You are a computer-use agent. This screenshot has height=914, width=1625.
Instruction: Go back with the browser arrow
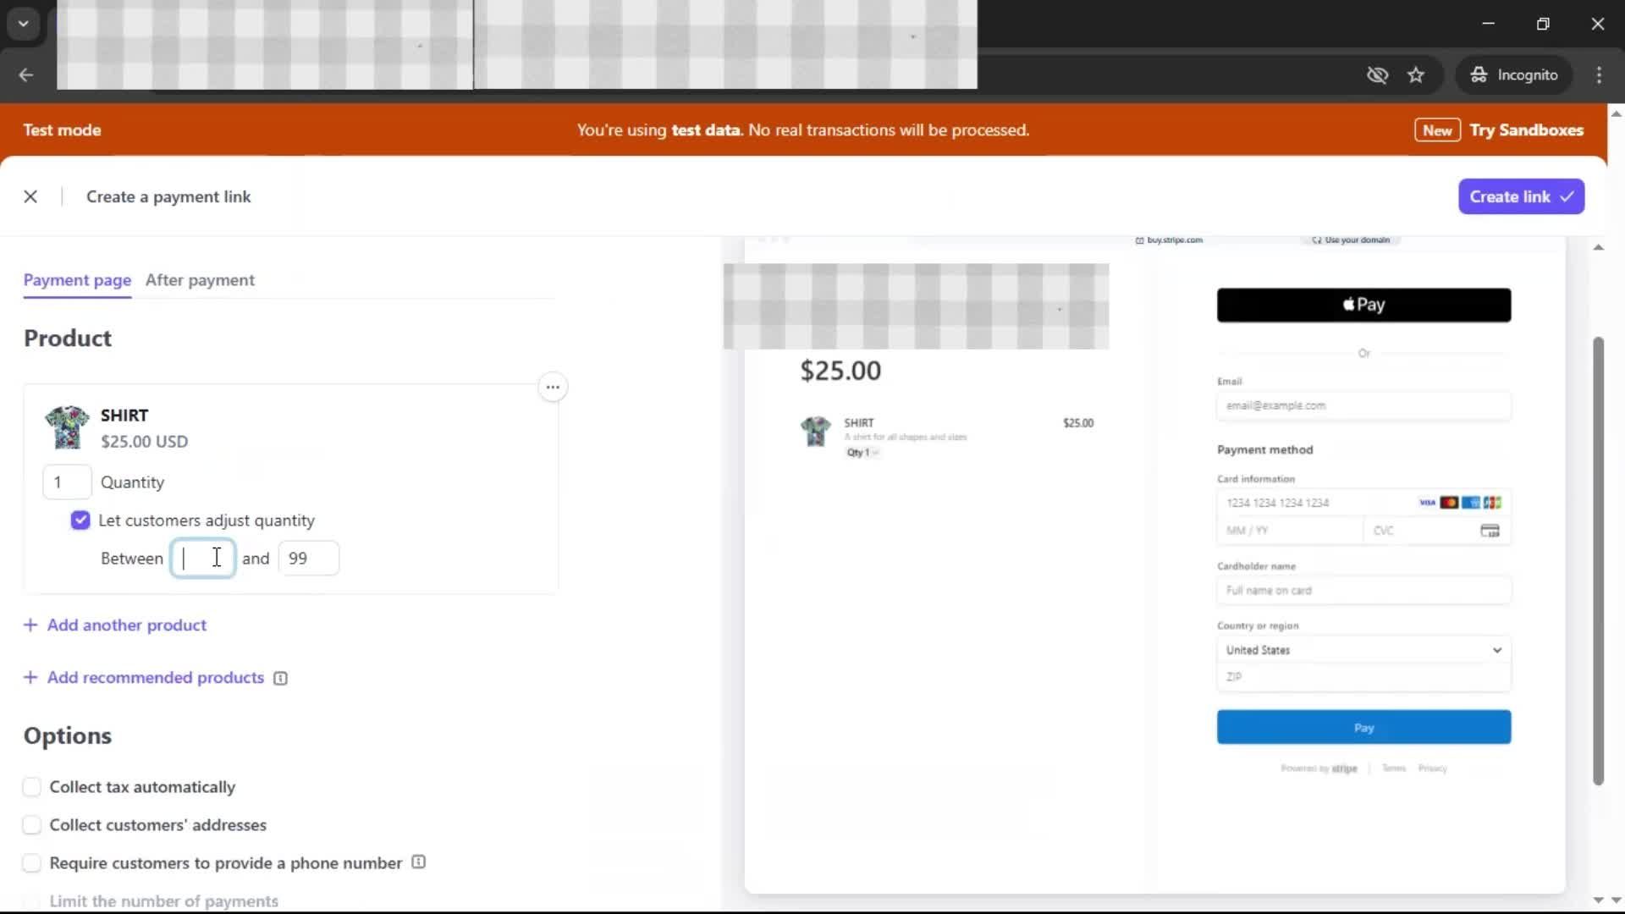pos(26,74)
